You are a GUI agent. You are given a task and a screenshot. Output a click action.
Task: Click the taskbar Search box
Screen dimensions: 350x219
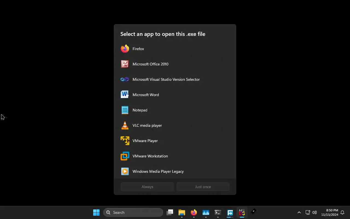point(133,212)
